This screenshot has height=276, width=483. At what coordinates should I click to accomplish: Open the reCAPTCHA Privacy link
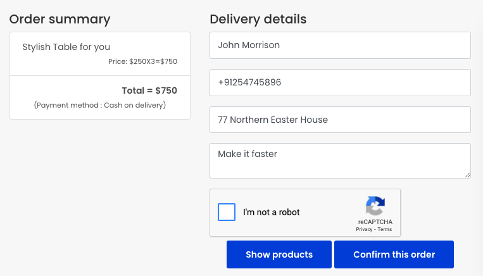(364, 229)
